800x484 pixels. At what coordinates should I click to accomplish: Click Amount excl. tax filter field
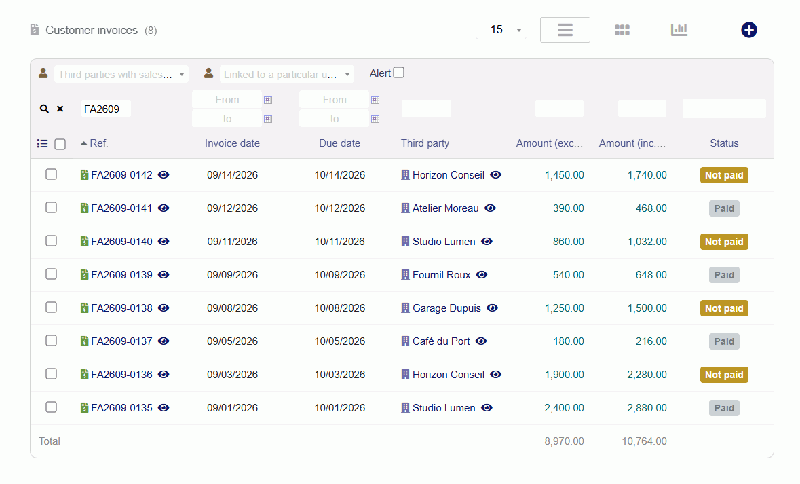tap(559, 109)
